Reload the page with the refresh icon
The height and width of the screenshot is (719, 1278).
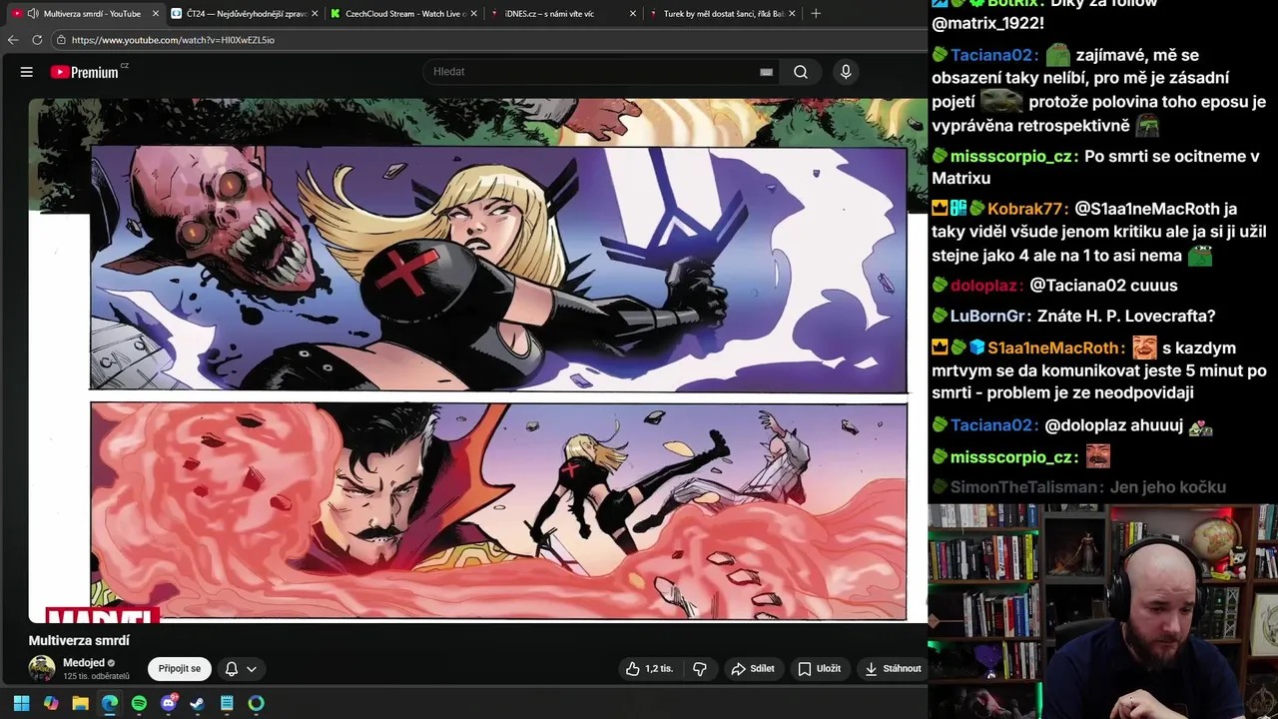(37, 40)
